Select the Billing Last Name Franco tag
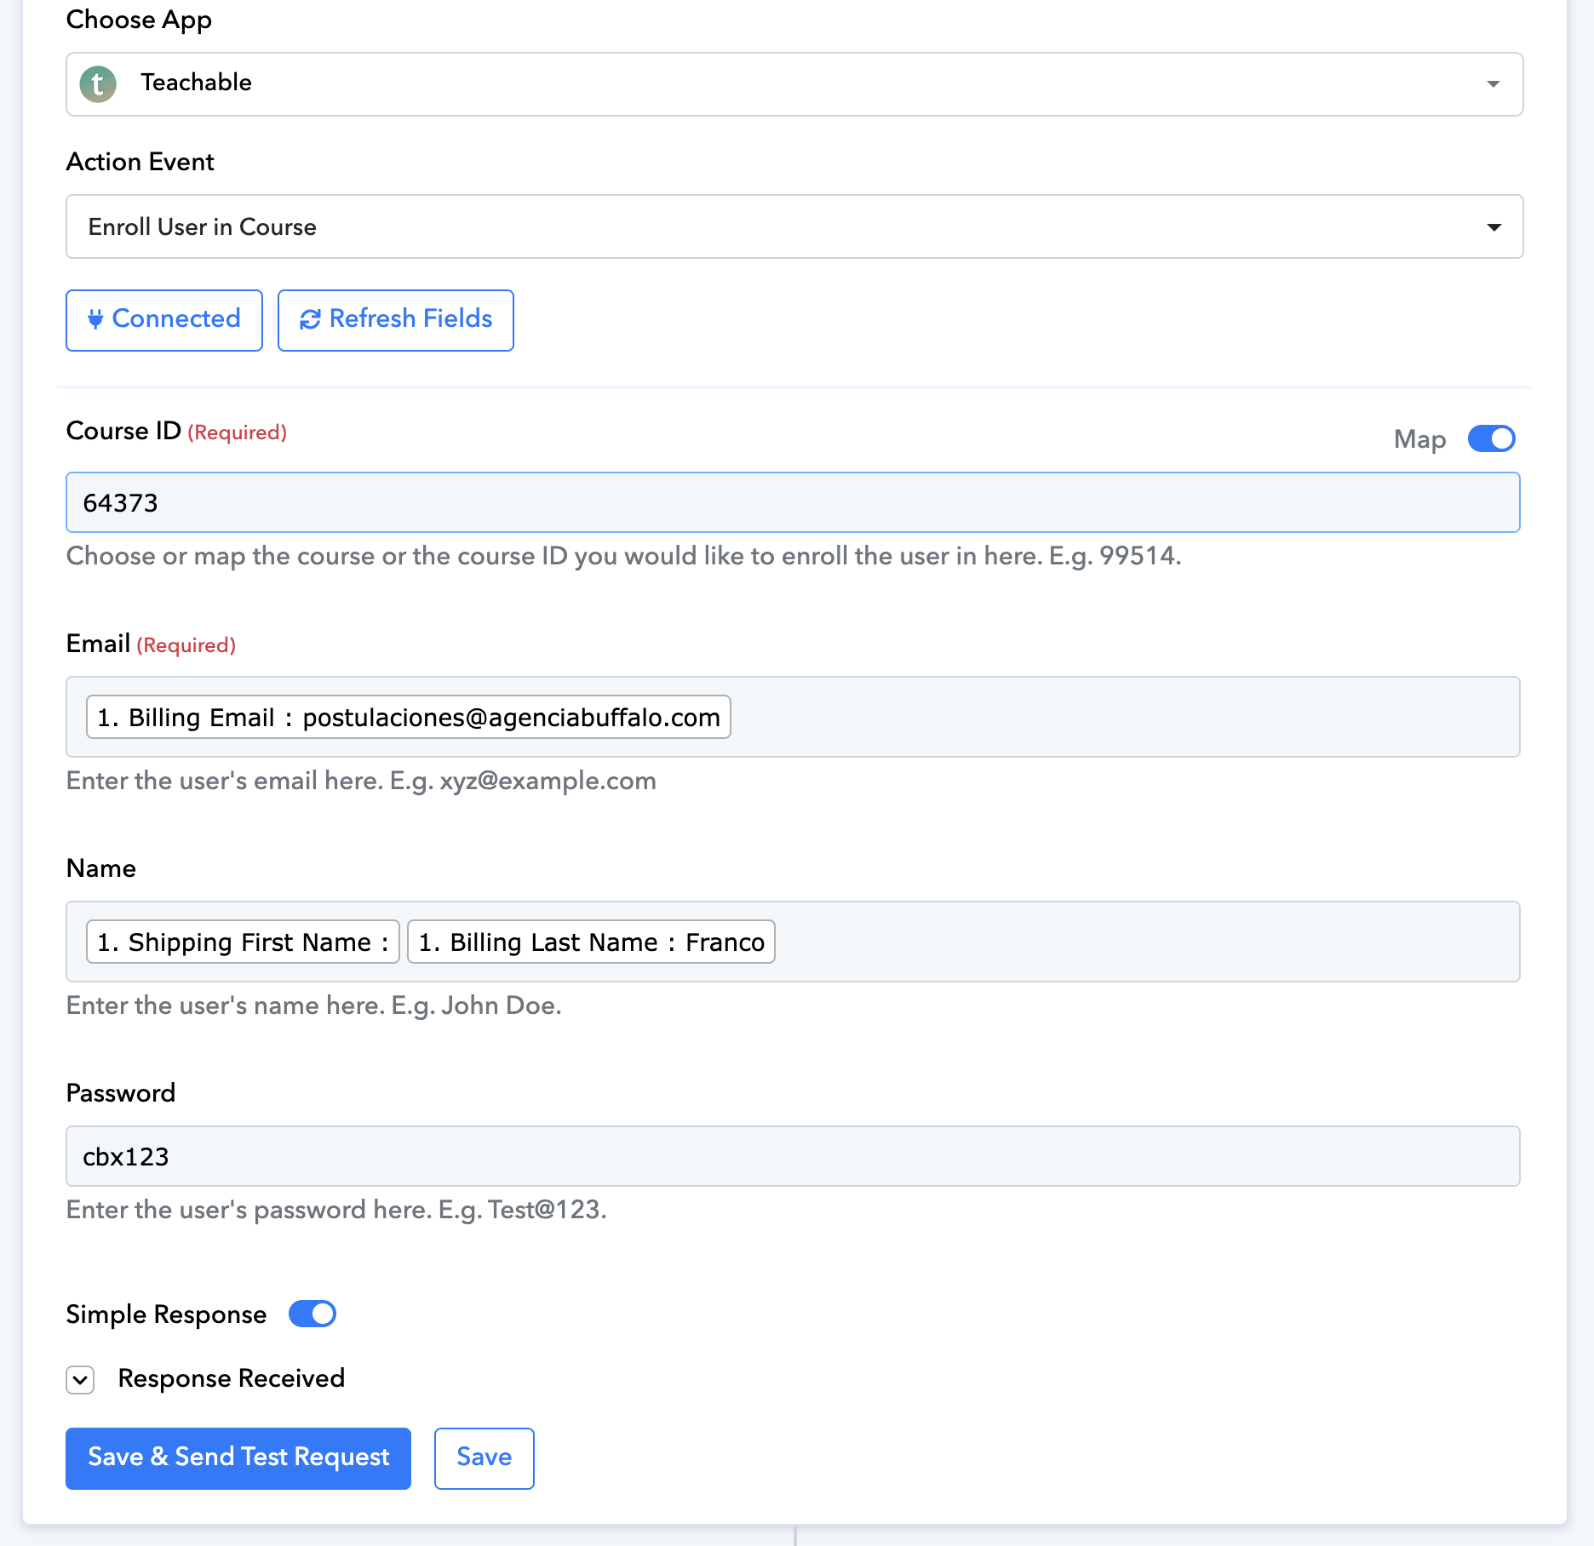 pyautogui.click(x=592, y=942)
